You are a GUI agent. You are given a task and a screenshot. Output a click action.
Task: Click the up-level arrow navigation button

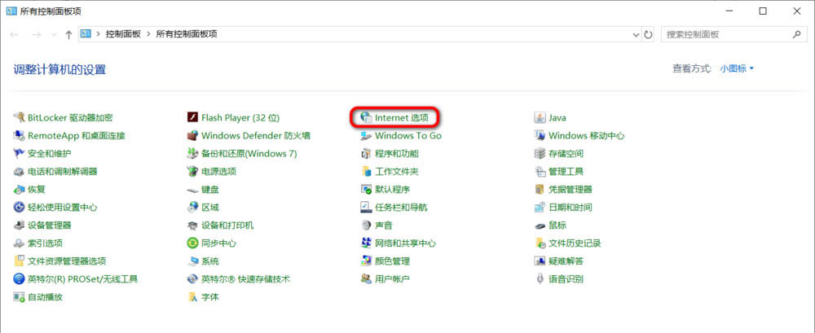68,35
